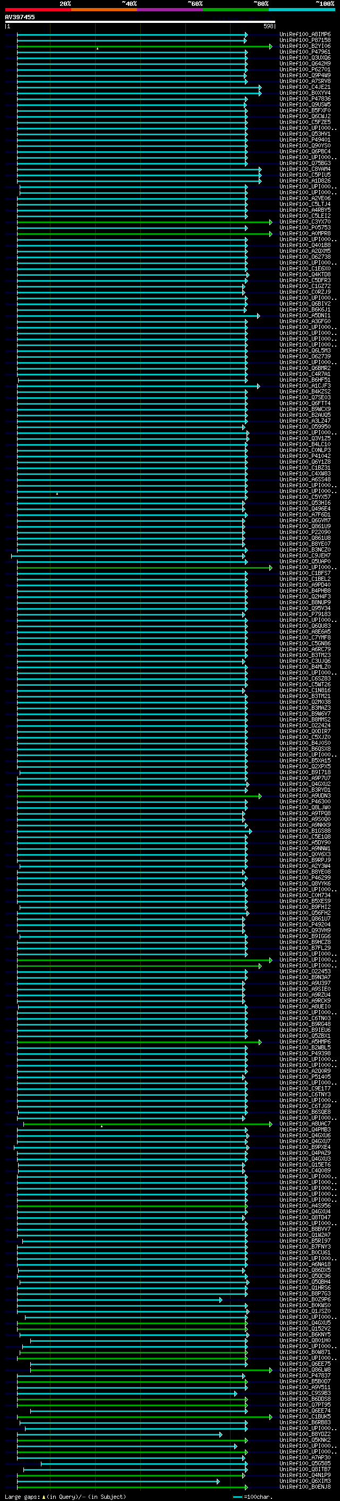Open hit UniRef100_P62701
Screen dimensions: 340x1501
point(305,69)
